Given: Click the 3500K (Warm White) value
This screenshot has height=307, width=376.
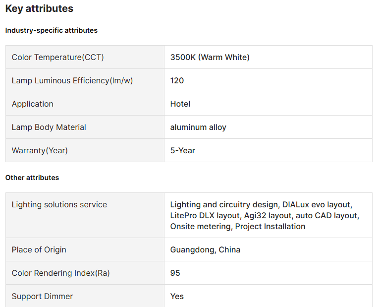Looking at the screenshot, I should point(210,58).
